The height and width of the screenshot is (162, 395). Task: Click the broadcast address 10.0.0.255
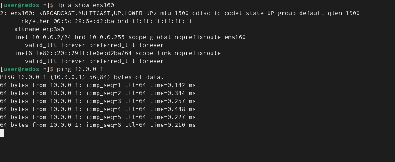point(107,37)
